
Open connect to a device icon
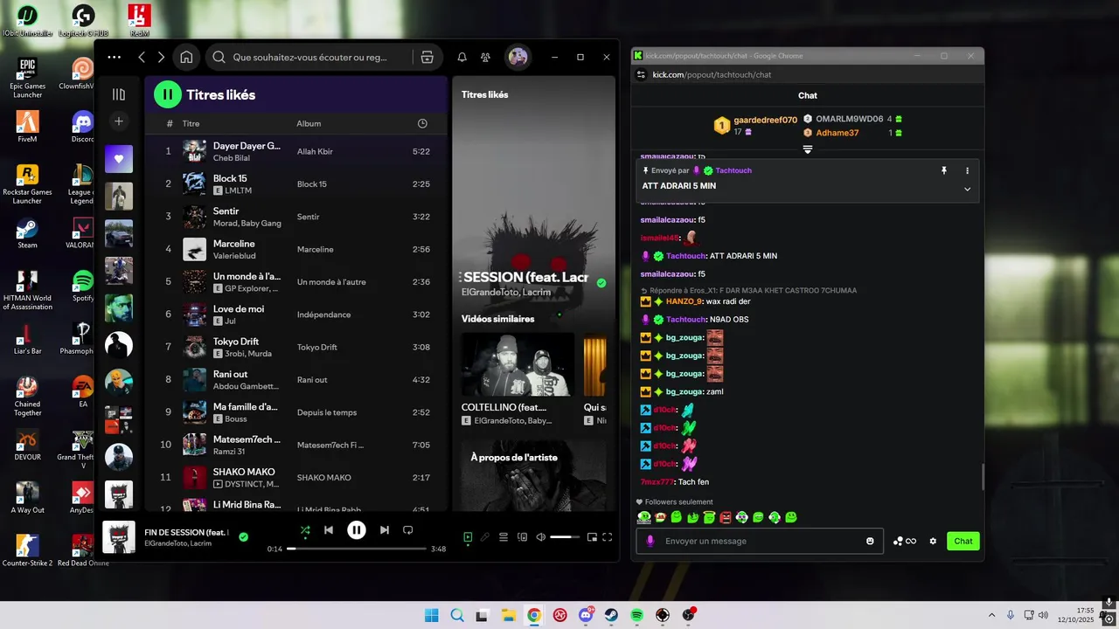click(x=523, y=537)
